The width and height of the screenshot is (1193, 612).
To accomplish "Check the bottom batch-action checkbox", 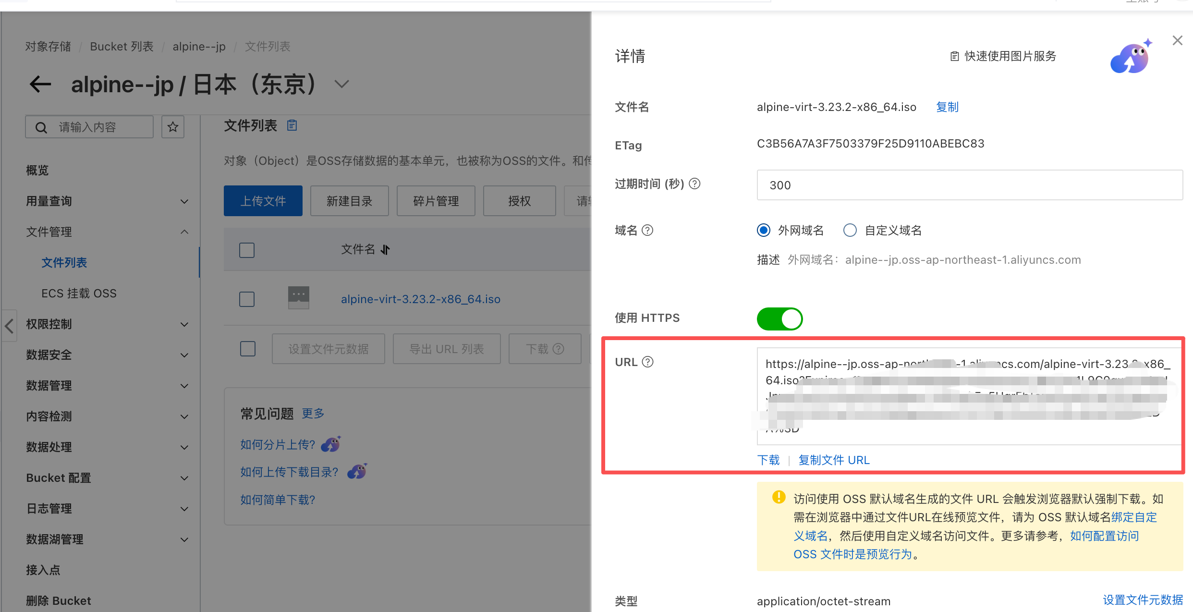I will click(x=247, y=349).
